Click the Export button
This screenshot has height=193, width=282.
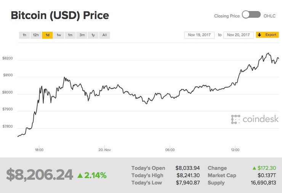click(x=267, y=35)
